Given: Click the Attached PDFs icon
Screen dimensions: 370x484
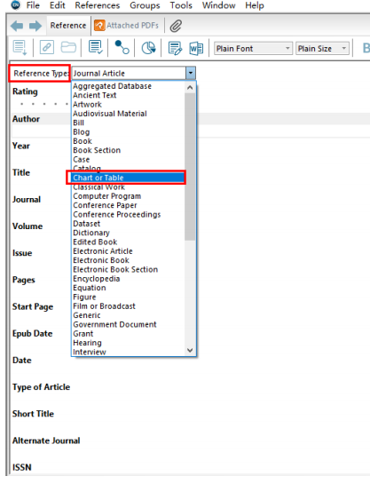Looking at the screenshot, I should point(99,26).
